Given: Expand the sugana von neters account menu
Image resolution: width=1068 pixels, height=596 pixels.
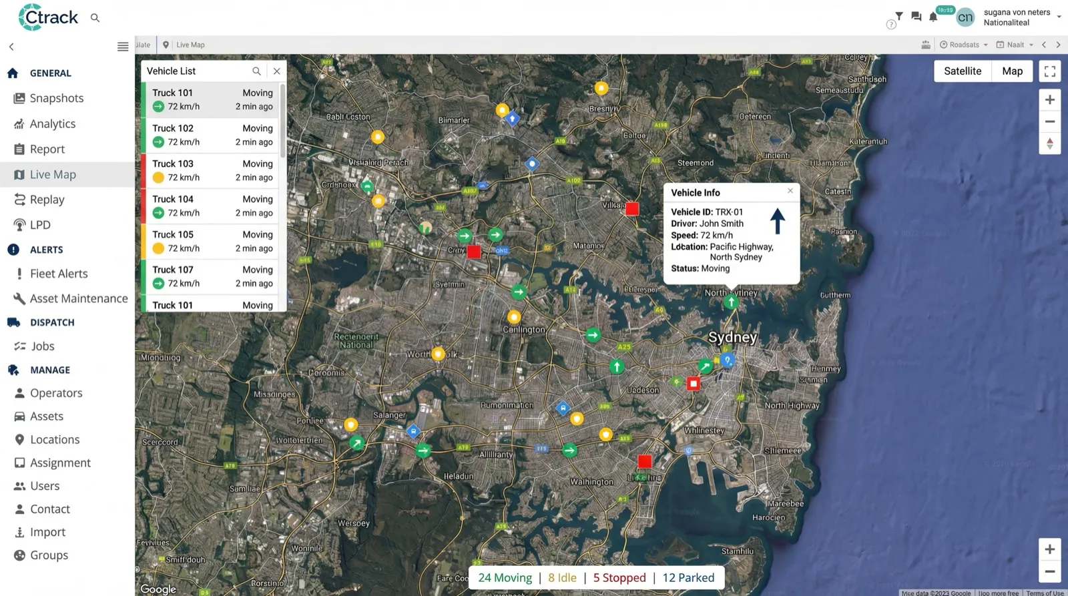Looking at the screenshot, I should click(1021, 17).
